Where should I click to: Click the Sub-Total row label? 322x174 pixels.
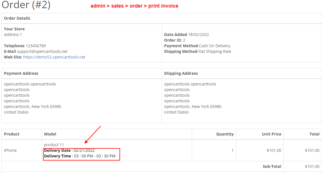[x=272, y=166]
